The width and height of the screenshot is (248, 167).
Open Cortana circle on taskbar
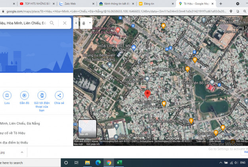66,163
